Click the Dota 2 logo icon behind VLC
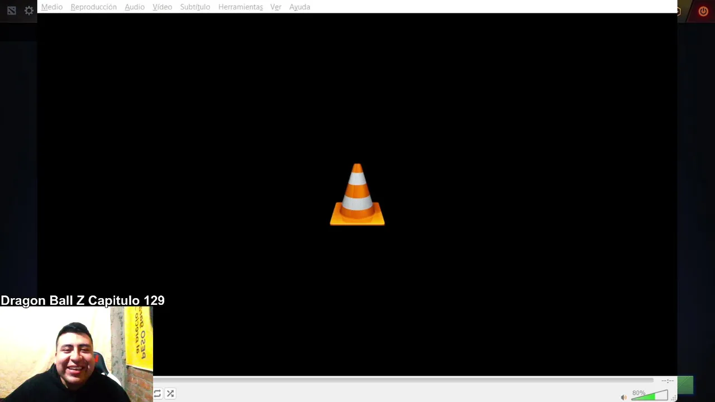Viewport: 715px width, 402px height. pyautogui.click(x=11, y=11)
